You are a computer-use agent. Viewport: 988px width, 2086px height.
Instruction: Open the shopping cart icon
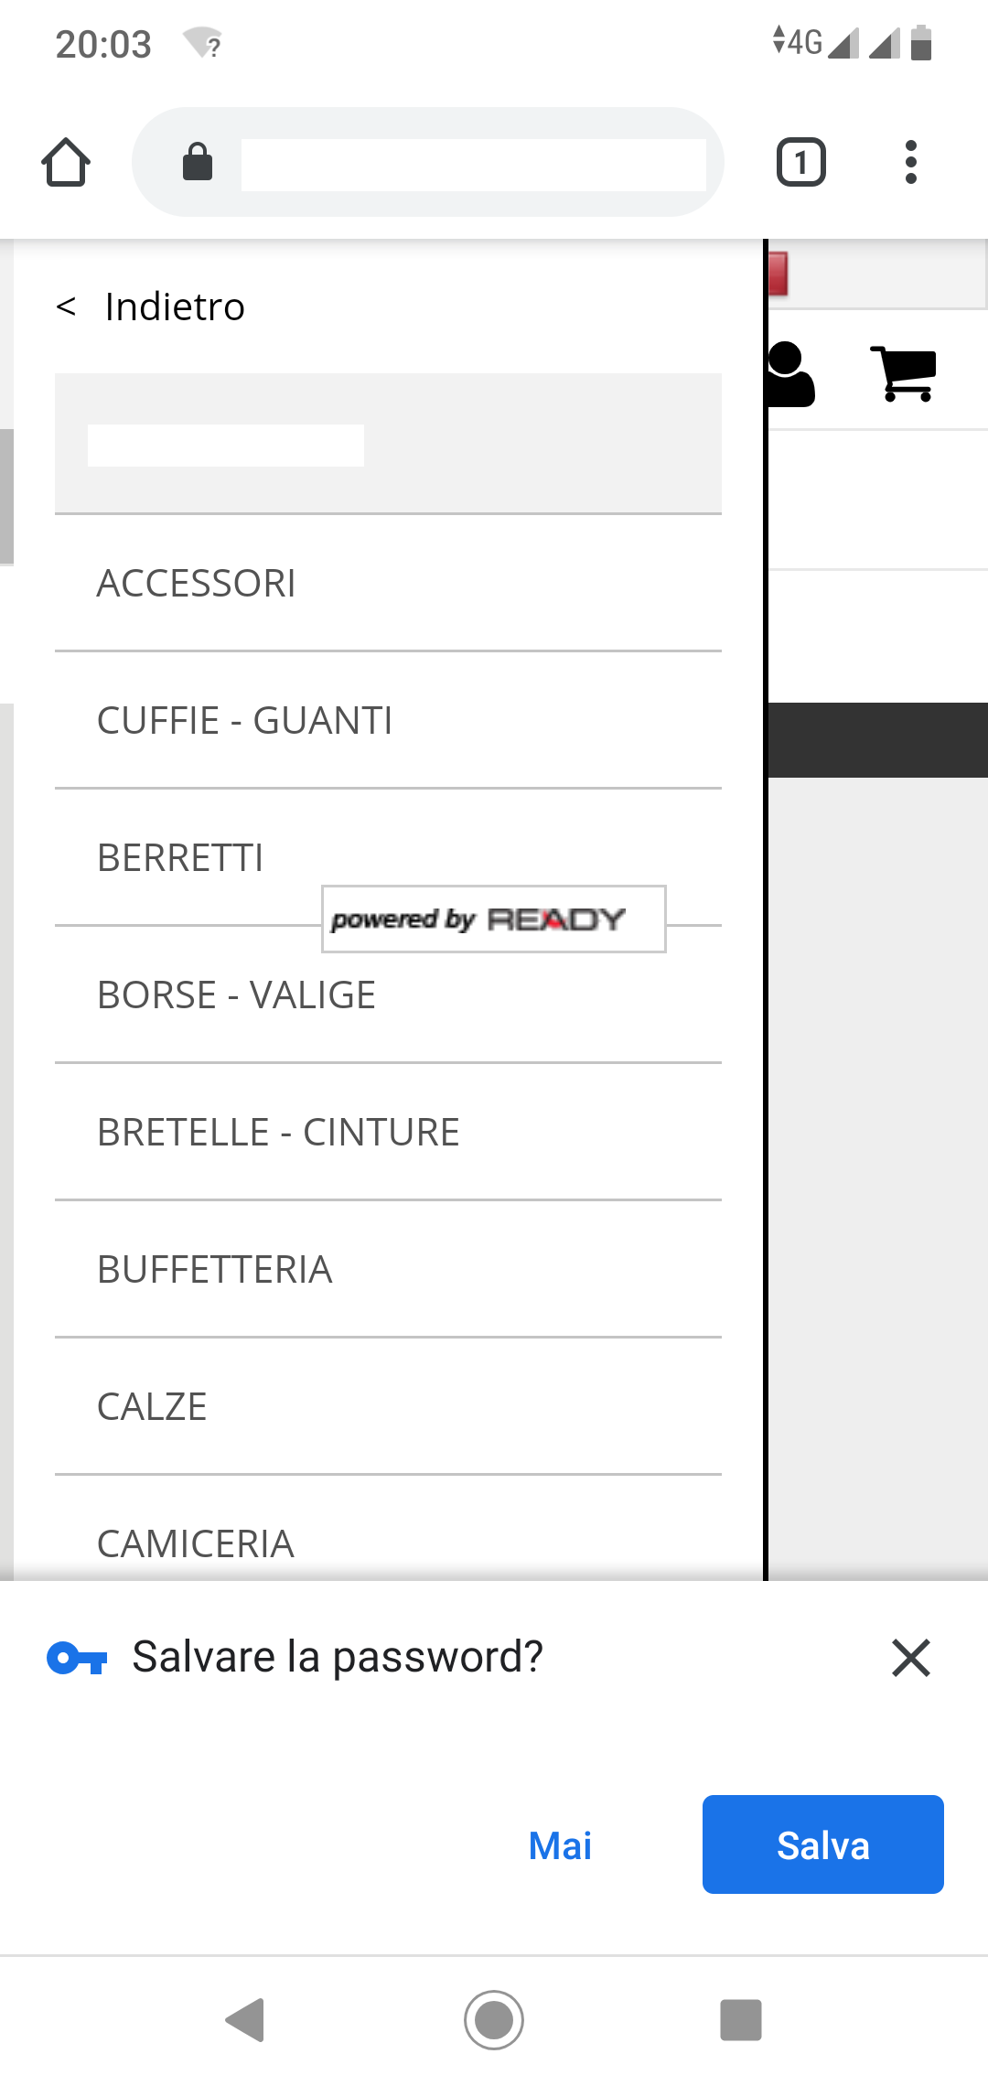(904, 373)
